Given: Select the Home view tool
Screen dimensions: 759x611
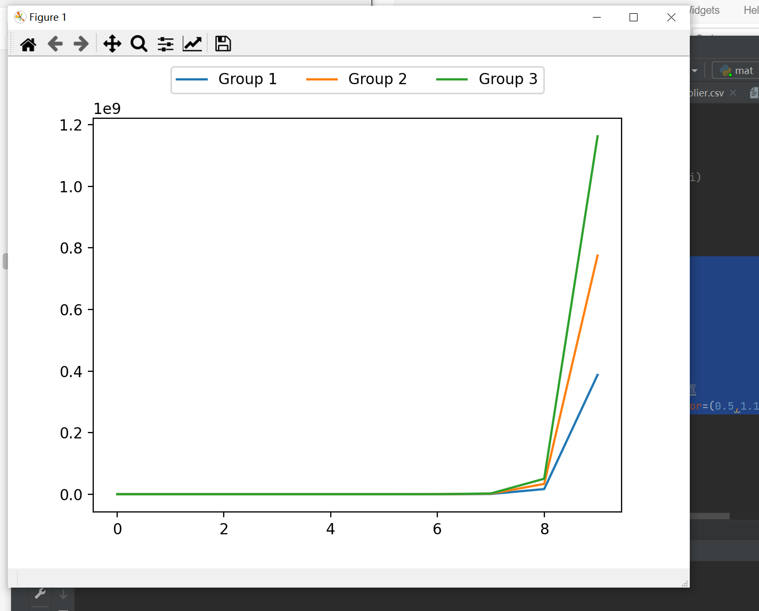Looking at the screenshot, I should (28, 43).
